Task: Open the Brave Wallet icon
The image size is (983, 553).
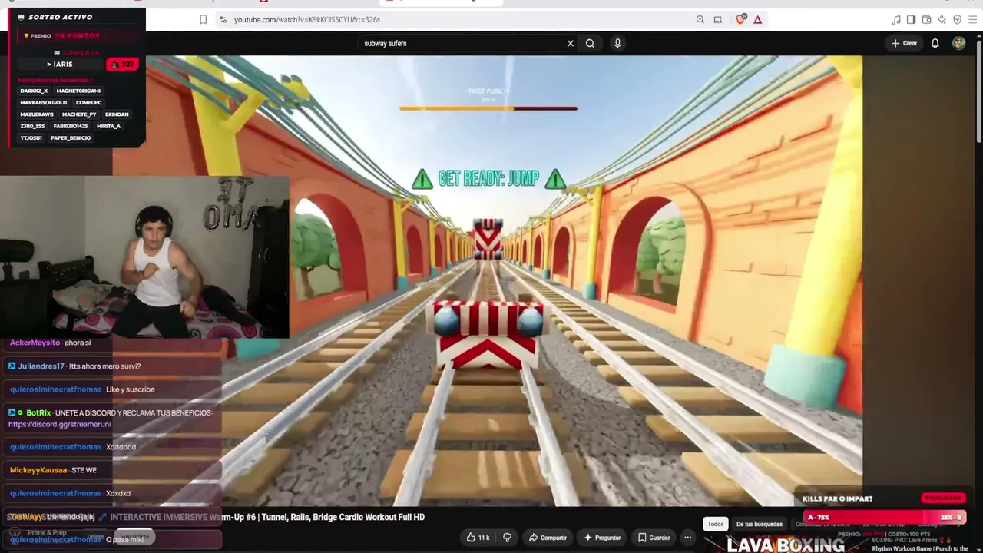Action: 926,19
